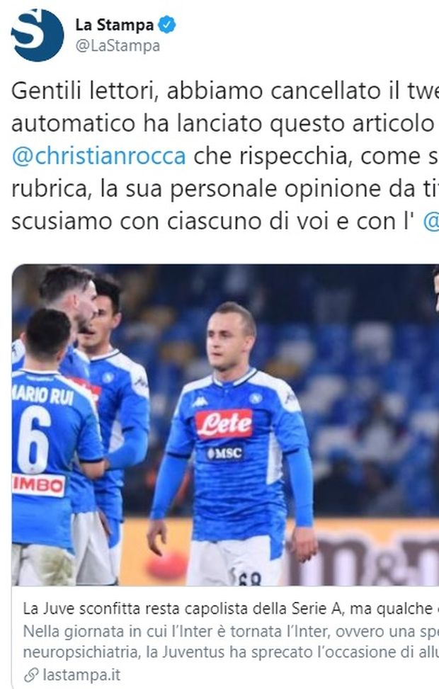Click the description starting 'Nella giornata in cui'
The image size is (439, 689).
click(x=231, y=632)
